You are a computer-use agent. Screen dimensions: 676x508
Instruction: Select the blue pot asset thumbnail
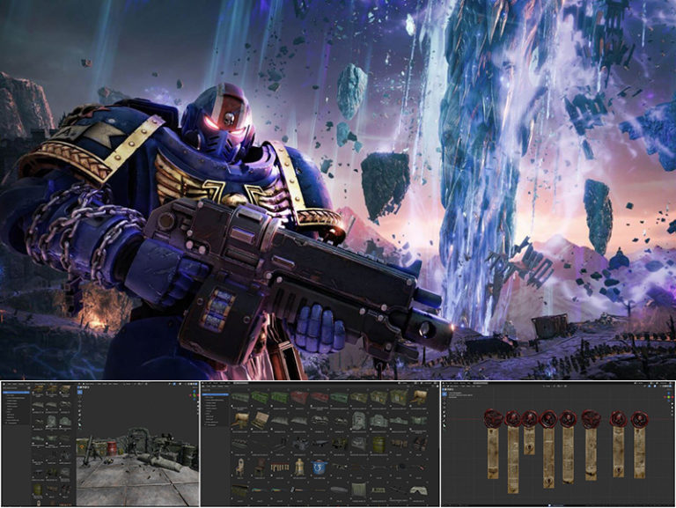[x=320, y=467]
